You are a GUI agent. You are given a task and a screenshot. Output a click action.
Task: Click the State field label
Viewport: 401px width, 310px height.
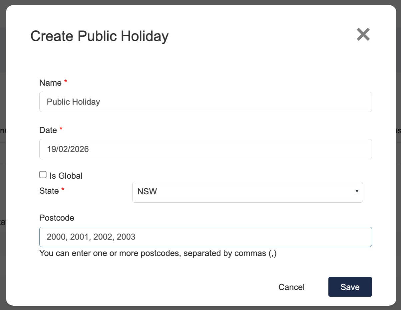(49, 191)
